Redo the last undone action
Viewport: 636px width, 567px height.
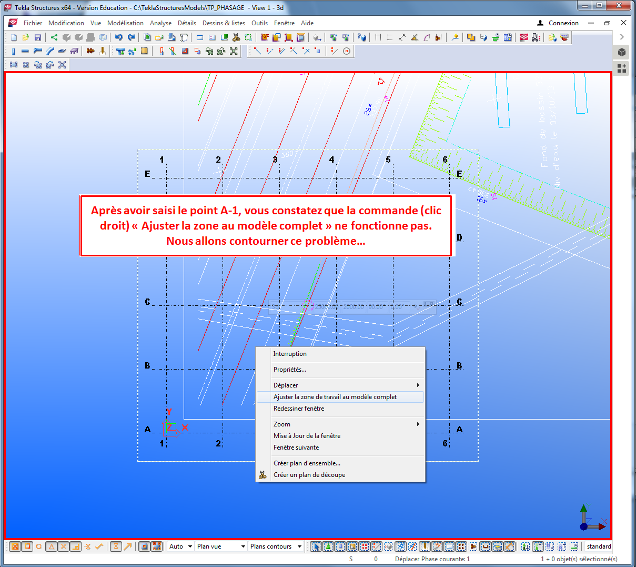pos(131,37)
